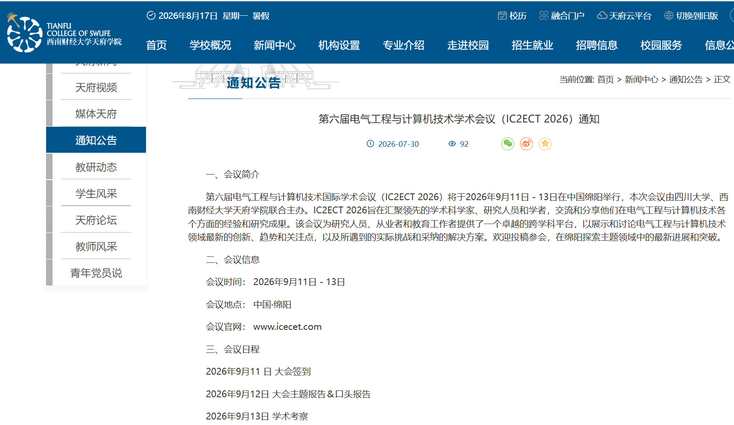Viewport: 734px width, 425px height.
Task: Open the 学校概况 nav menu
Action: click(210, 45)
